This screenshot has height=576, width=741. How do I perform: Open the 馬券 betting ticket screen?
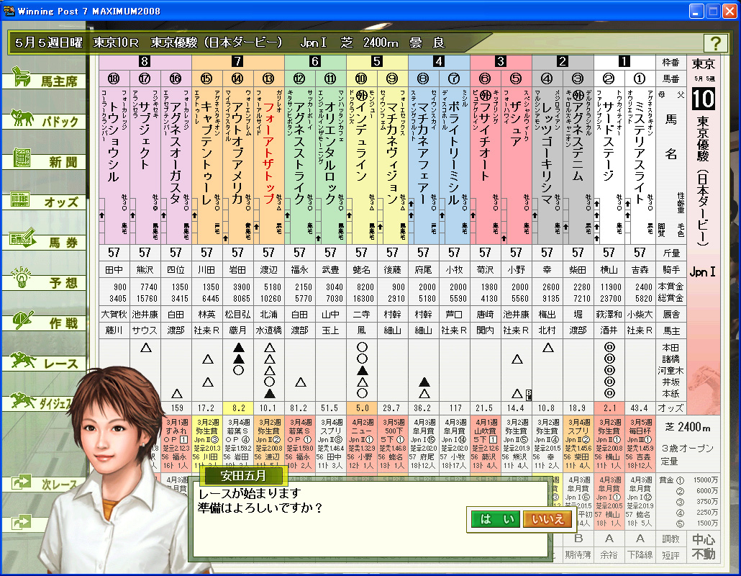[x=45, y=240]
